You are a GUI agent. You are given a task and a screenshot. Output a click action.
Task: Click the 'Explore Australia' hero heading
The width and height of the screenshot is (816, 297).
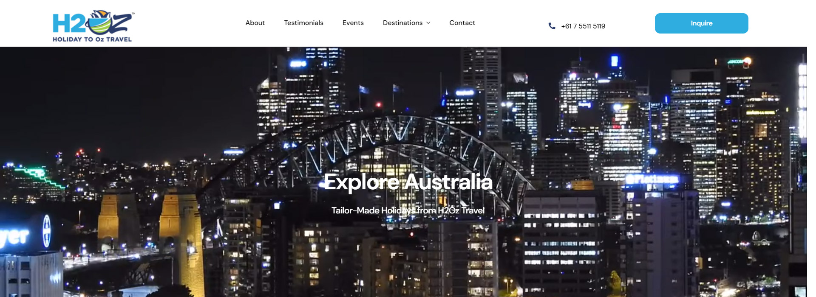tap(408, 182)
